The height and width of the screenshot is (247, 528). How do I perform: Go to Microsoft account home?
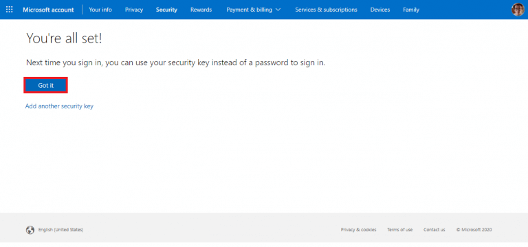tap(48, 10)
